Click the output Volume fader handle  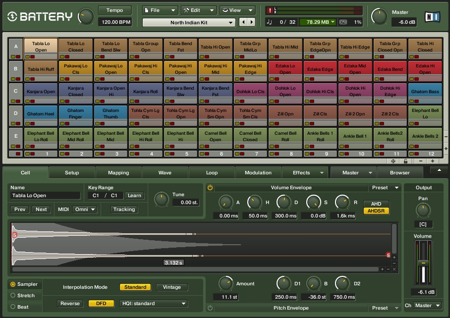coord(423,263)
